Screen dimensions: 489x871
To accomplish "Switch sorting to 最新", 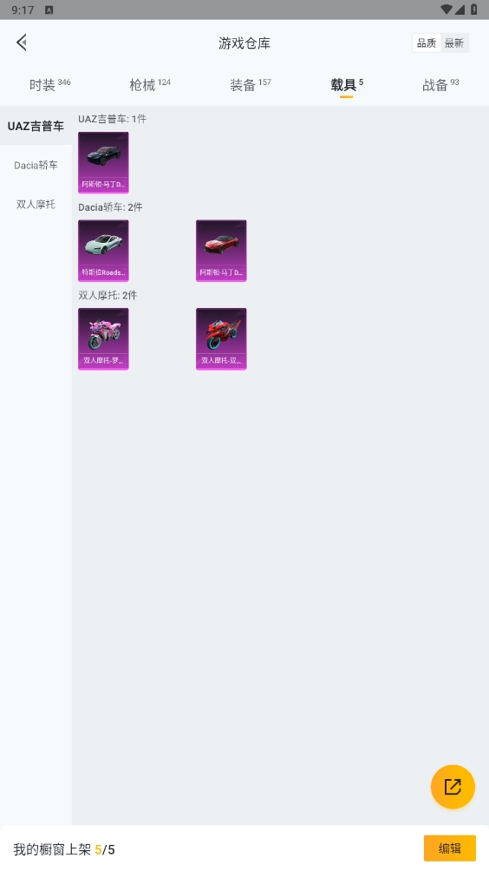I will tap(454, 43).
